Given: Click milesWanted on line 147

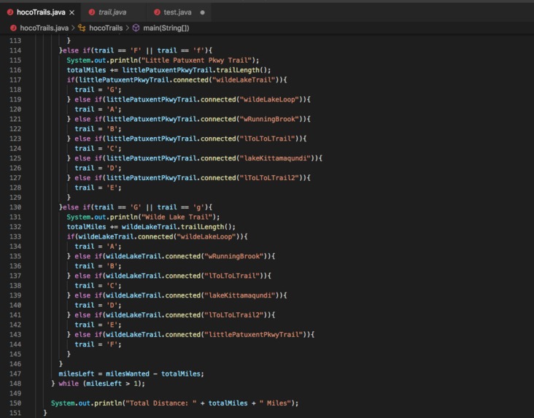Looking at the screenshot, I should pos(128,374).
